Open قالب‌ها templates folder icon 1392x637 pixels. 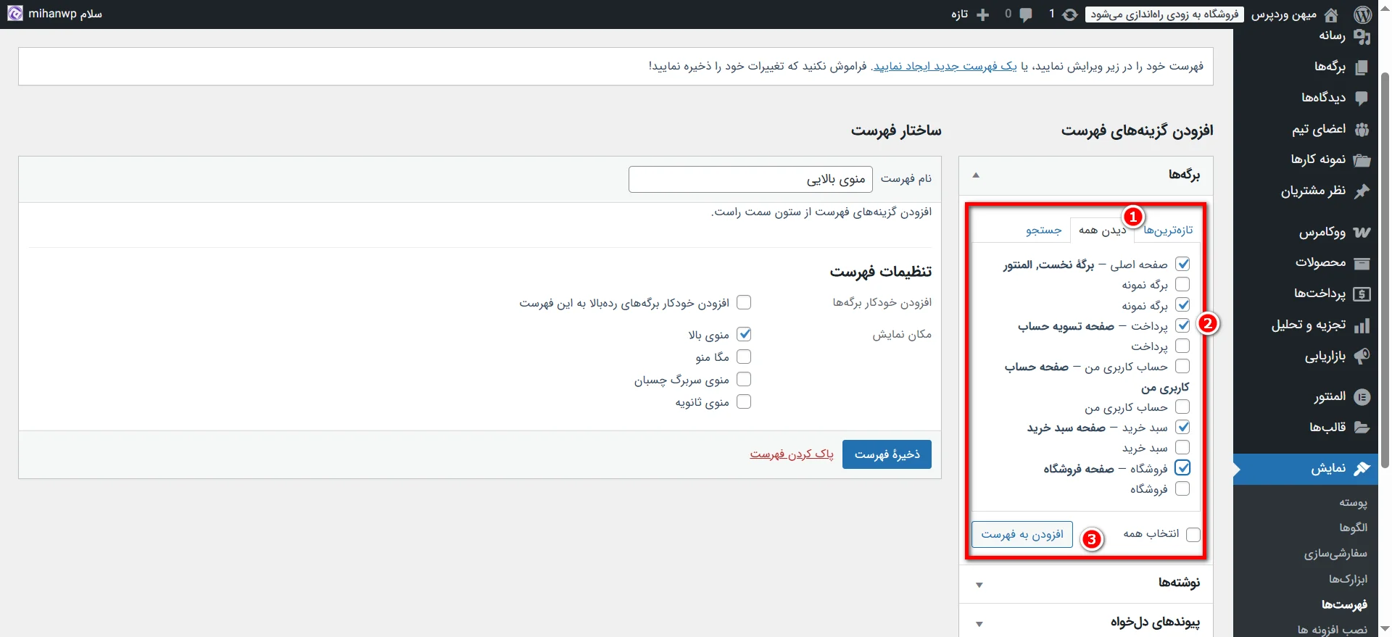point(1362,428)
